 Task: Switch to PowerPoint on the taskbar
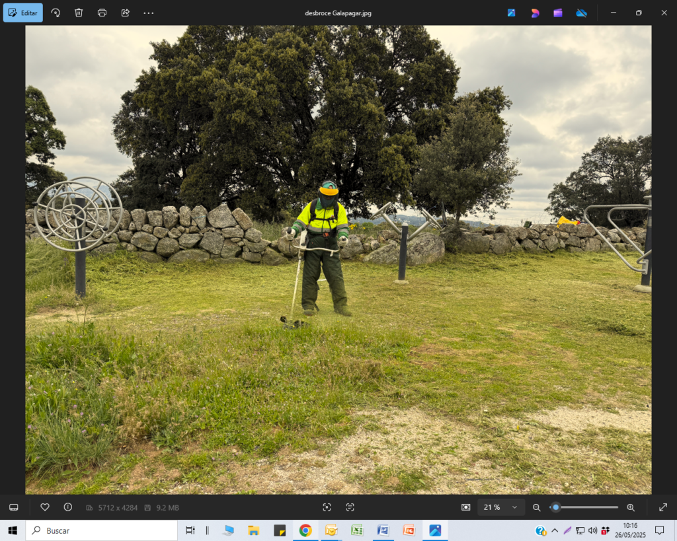pos(409,530)
